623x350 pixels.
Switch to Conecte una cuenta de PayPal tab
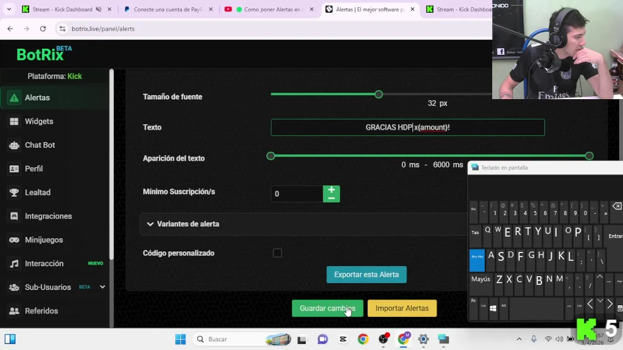click(167, 9)
